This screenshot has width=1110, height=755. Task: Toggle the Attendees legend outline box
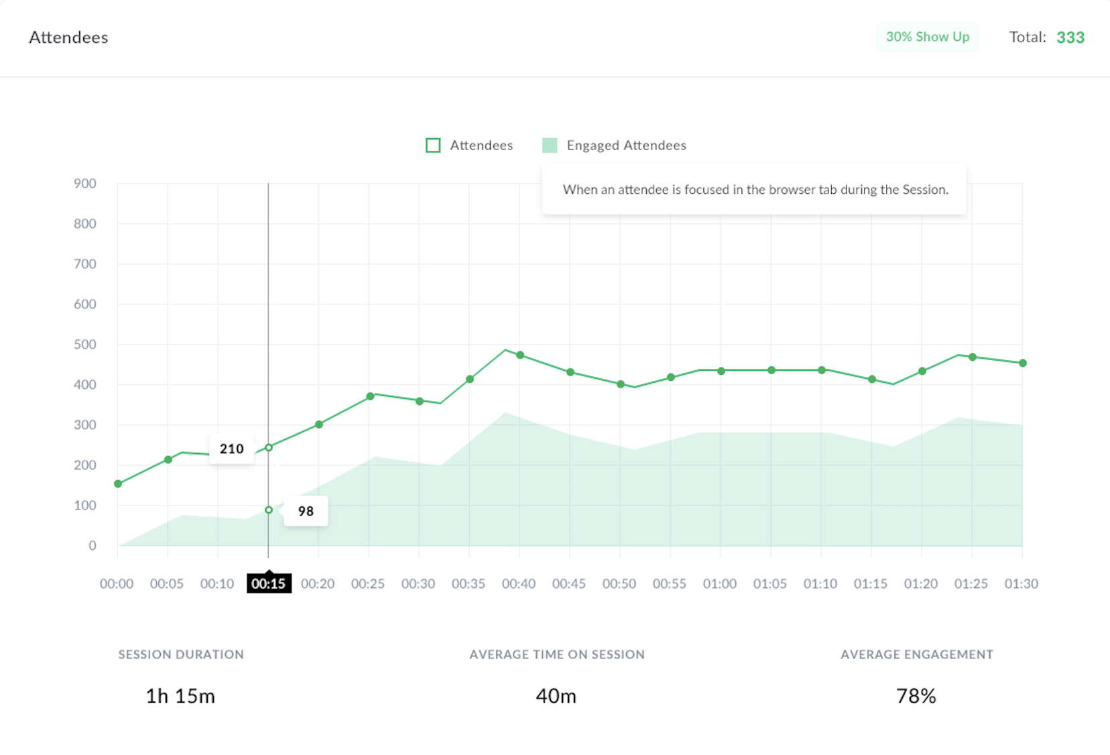pos(433,146)
